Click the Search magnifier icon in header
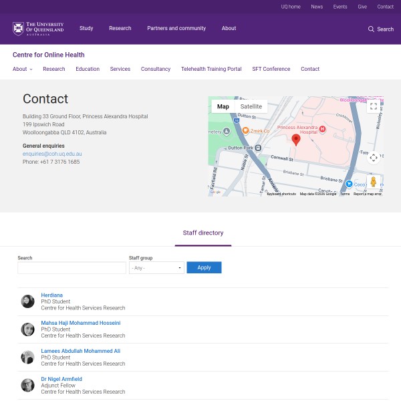 (x=372, y=29)
